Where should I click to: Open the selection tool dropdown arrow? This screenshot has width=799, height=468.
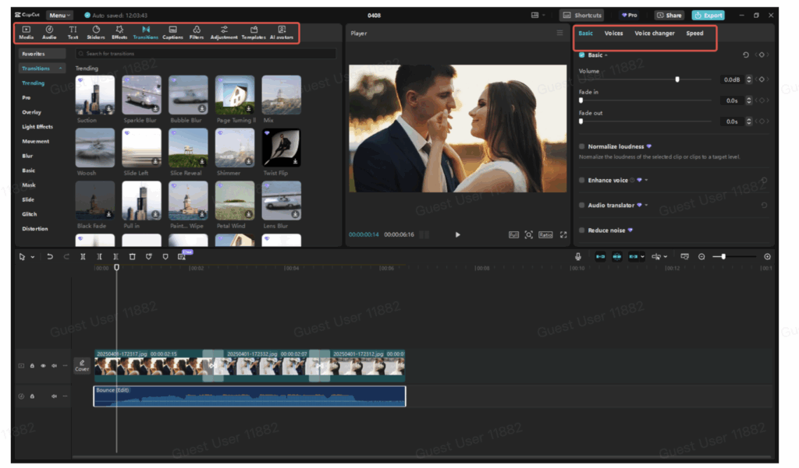[x=32, y=257]
